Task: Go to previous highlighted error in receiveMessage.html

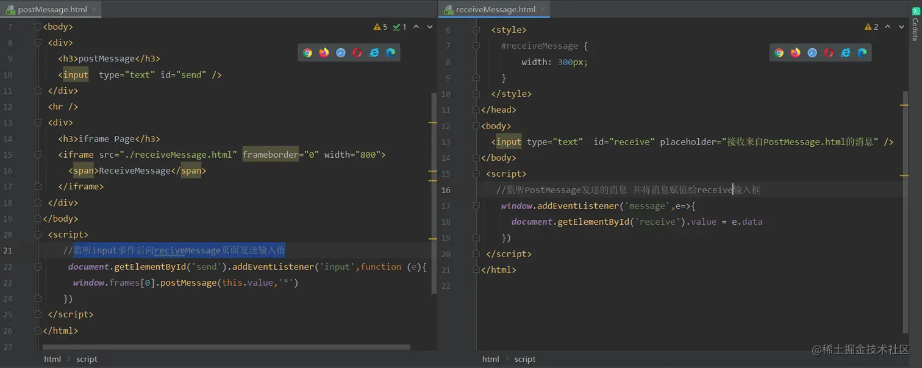Action: [887, 27]
